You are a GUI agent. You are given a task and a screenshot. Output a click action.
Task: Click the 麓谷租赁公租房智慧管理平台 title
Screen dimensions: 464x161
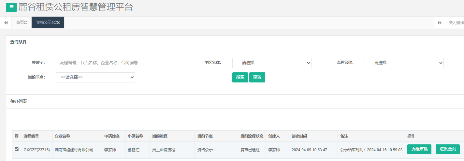pos(76,7)
